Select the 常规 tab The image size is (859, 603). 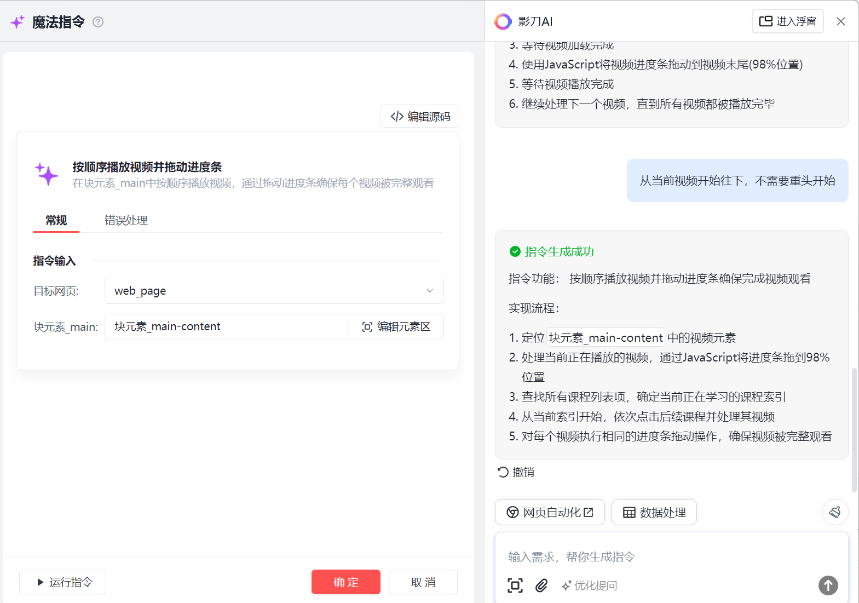coord(56,220)
